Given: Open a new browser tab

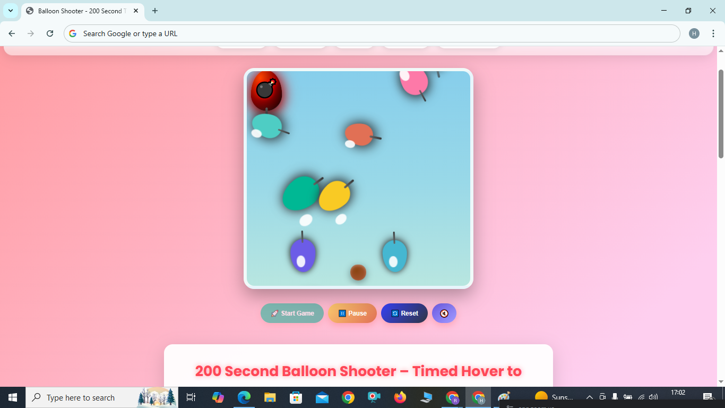Looking at the screenshot, I should 154,11.
